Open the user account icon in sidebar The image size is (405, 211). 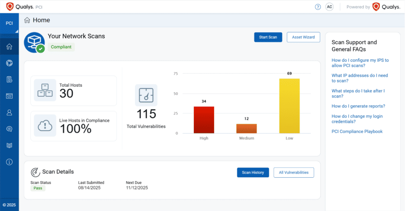click(9, 112)
